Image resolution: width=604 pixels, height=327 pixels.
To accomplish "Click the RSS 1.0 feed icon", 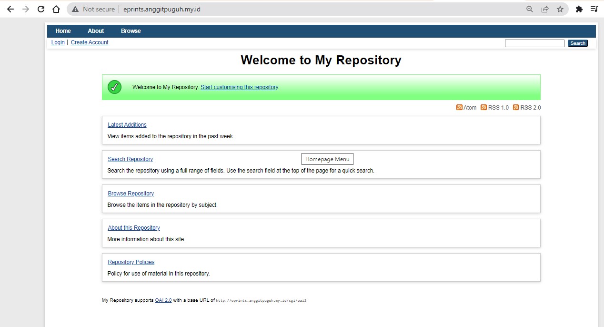I will tap(483, 107).
